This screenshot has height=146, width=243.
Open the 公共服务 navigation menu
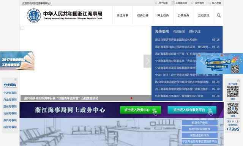(x=183, y=15)
